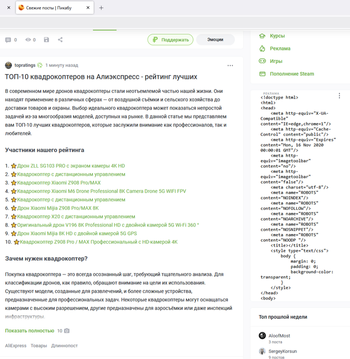
Task: Close the Свежие посты Пикабу tab
Action: (x=88, y=7)
